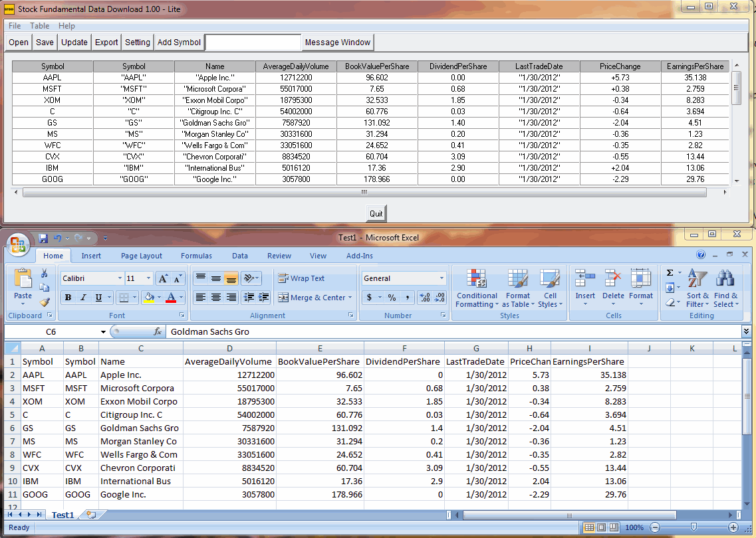The width and height of the screenshot is (756, 538).
Task: Switch to Page Layout view in status bar
Action: click(601, 527)
